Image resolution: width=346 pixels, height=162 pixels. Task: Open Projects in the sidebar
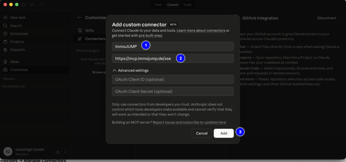(5, 42)
